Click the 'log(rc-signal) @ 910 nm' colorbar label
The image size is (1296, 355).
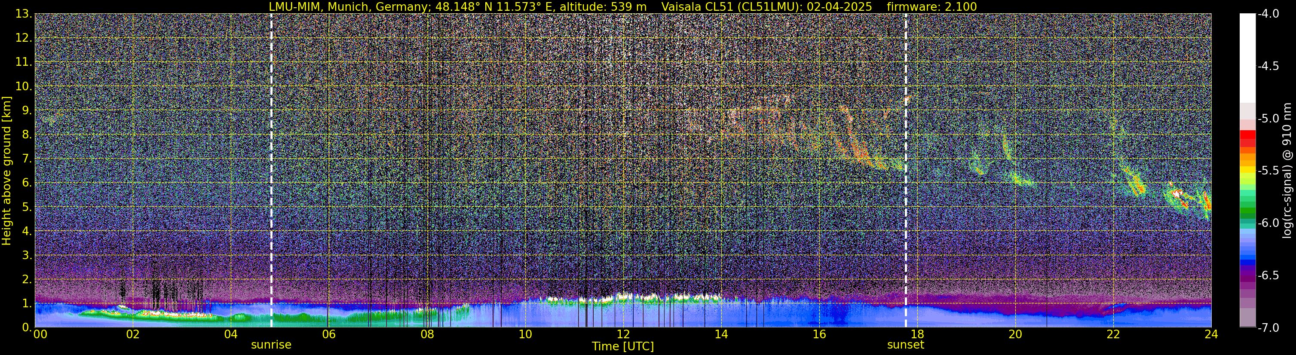1287,171
